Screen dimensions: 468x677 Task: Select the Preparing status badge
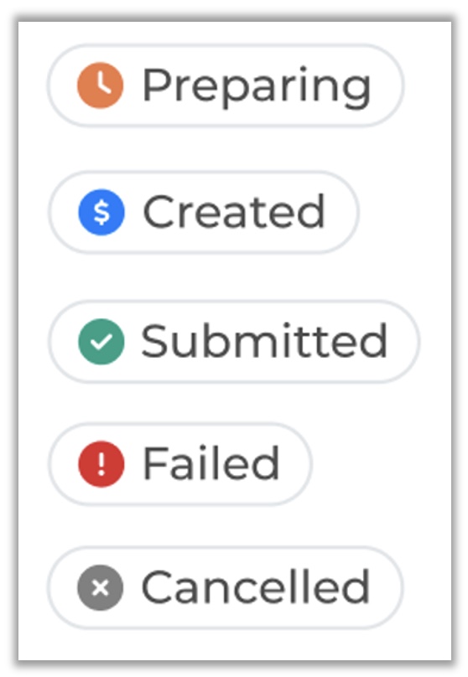click(x=226, y=85)
